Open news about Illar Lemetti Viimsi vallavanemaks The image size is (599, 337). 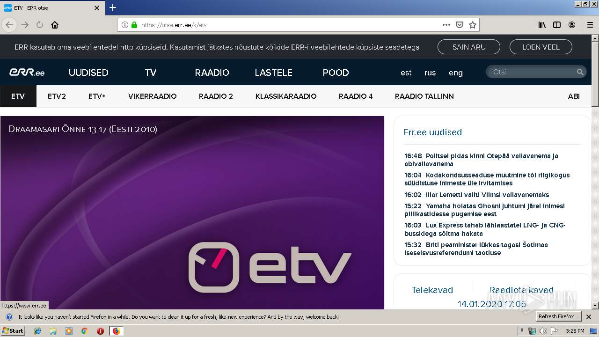click(476, 195)
